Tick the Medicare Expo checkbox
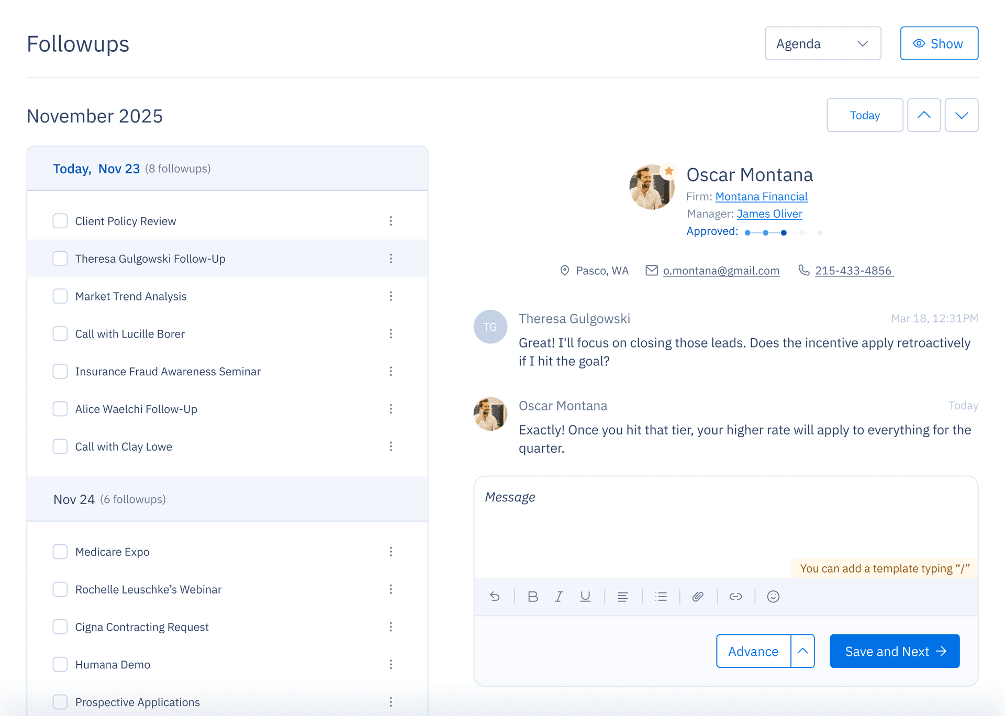The image size is (1005, 716). click(x=60, y=552)
